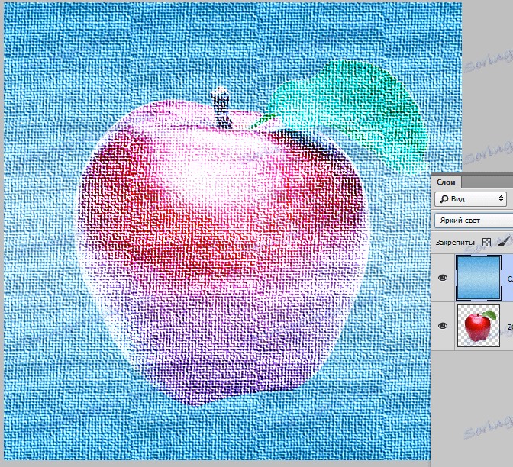513x467 pixels.
Task: Select the blue texture layer thumbnail
Action: [x=479, y=278]
